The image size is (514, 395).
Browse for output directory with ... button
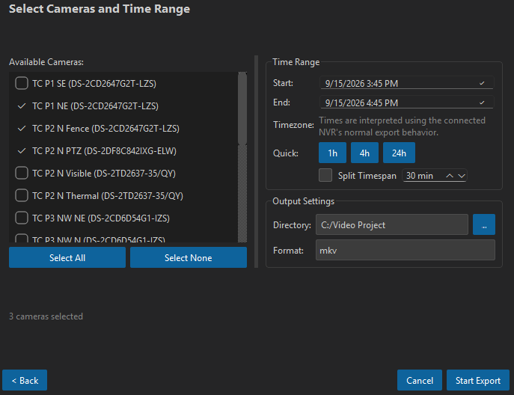484,225
